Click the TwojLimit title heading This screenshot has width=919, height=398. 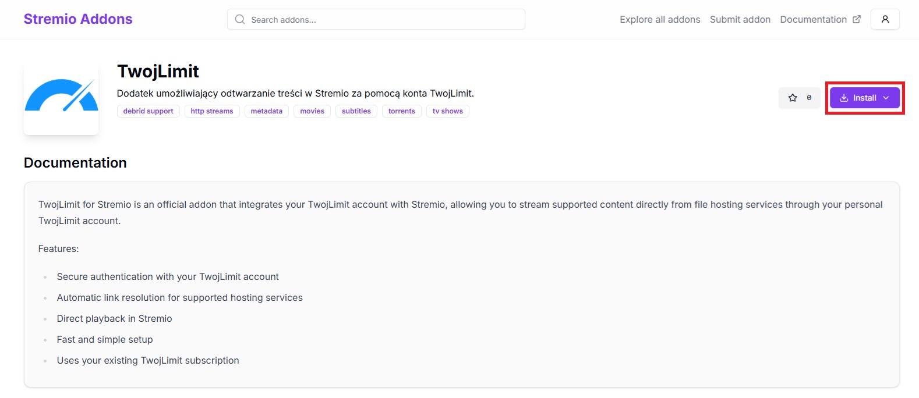click(x=158, y=71)
